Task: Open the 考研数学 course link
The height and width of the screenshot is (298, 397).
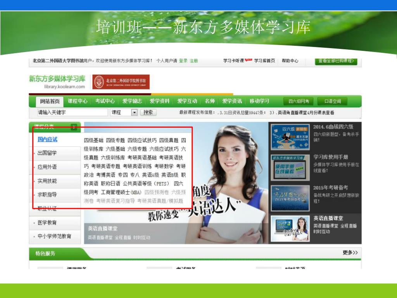Action: pos(164,166)
